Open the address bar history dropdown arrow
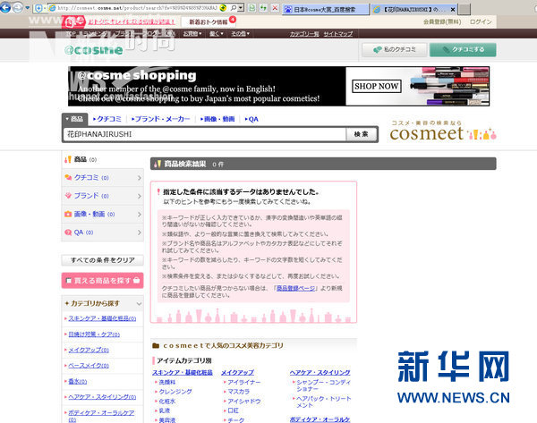The width and height of the screenshot is (537, 423). coord(241,7)
